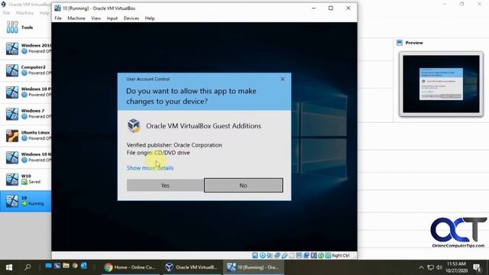Click the audio status bar icon

[x=270, y=255]
